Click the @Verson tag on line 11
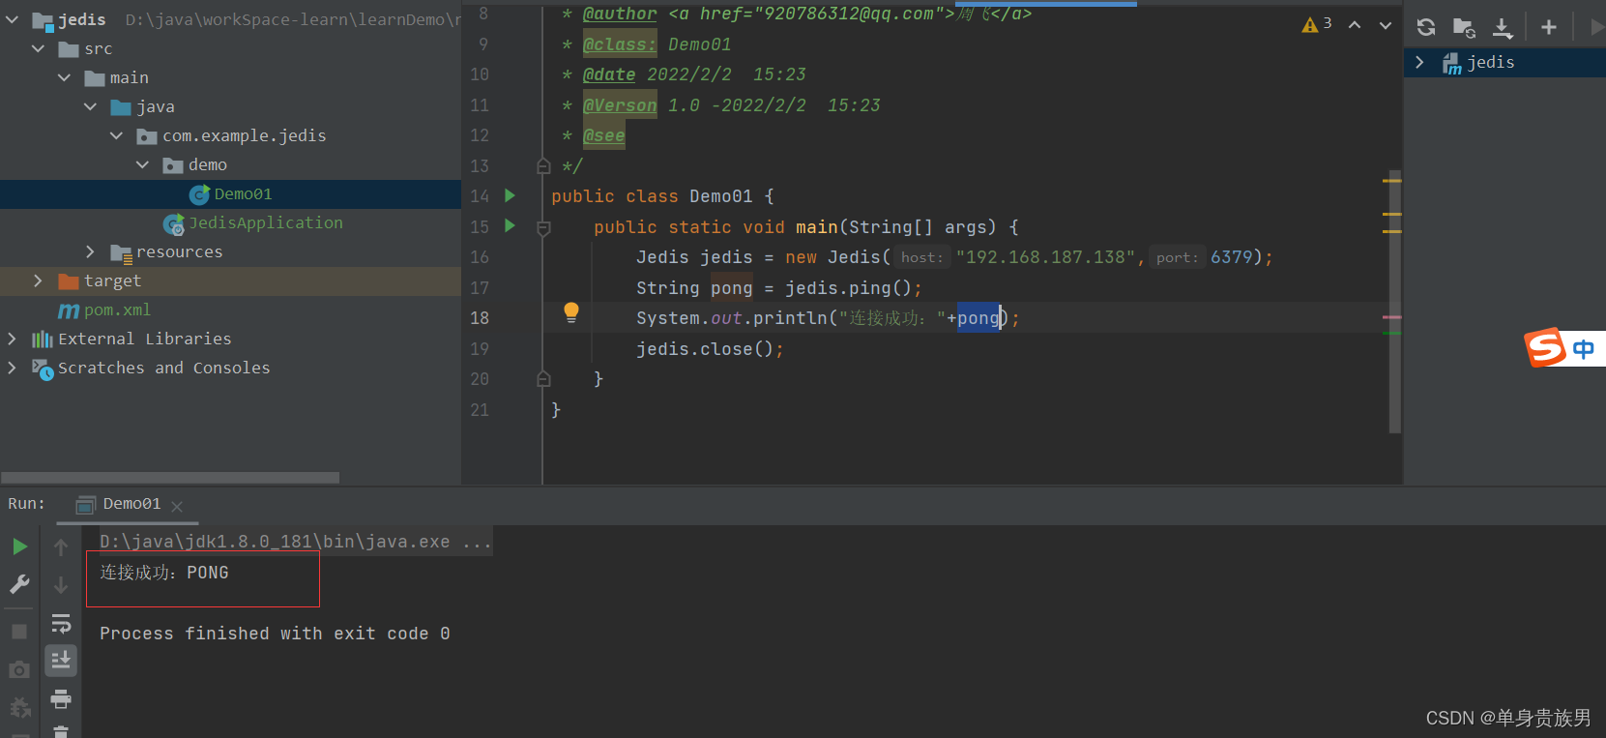Viewport: 1606px width, 738px height. click(x=620, y=105)
